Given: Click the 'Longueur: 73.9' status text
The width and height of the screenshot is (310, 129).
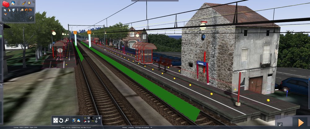Looking at the screenshot, I should coord(135,127).
